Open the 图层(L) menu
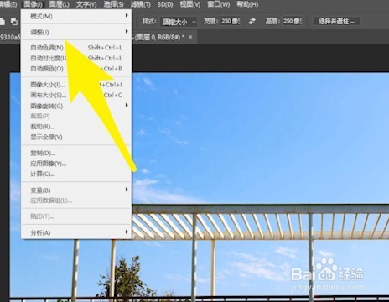The height and width of the screenshot is (302, 389). (60, 4)
